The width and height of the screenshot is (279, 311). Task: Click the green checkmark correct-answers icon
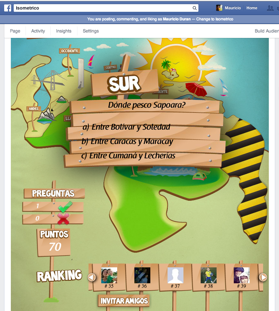(x=65, y=207)
